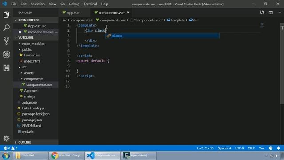Screen dimensions: 284x160
Task: Change language mode via Vue status item
Action: 261,148
